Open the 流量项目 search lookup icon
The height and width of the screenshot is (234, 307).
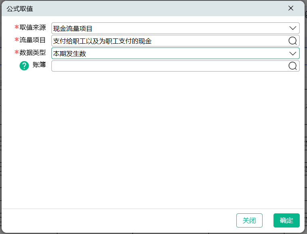tap(292, 41)
